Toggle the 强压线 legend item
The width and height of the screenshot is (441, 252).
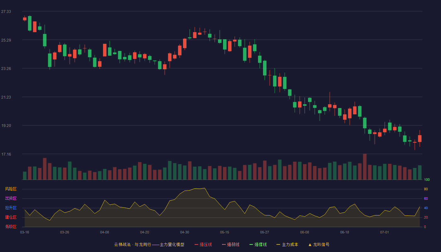click(x=203, y=244)
